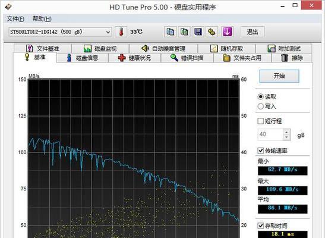Switch to the 文件基准 tab
The image size is (325, 238).
(x=43, y=49)
